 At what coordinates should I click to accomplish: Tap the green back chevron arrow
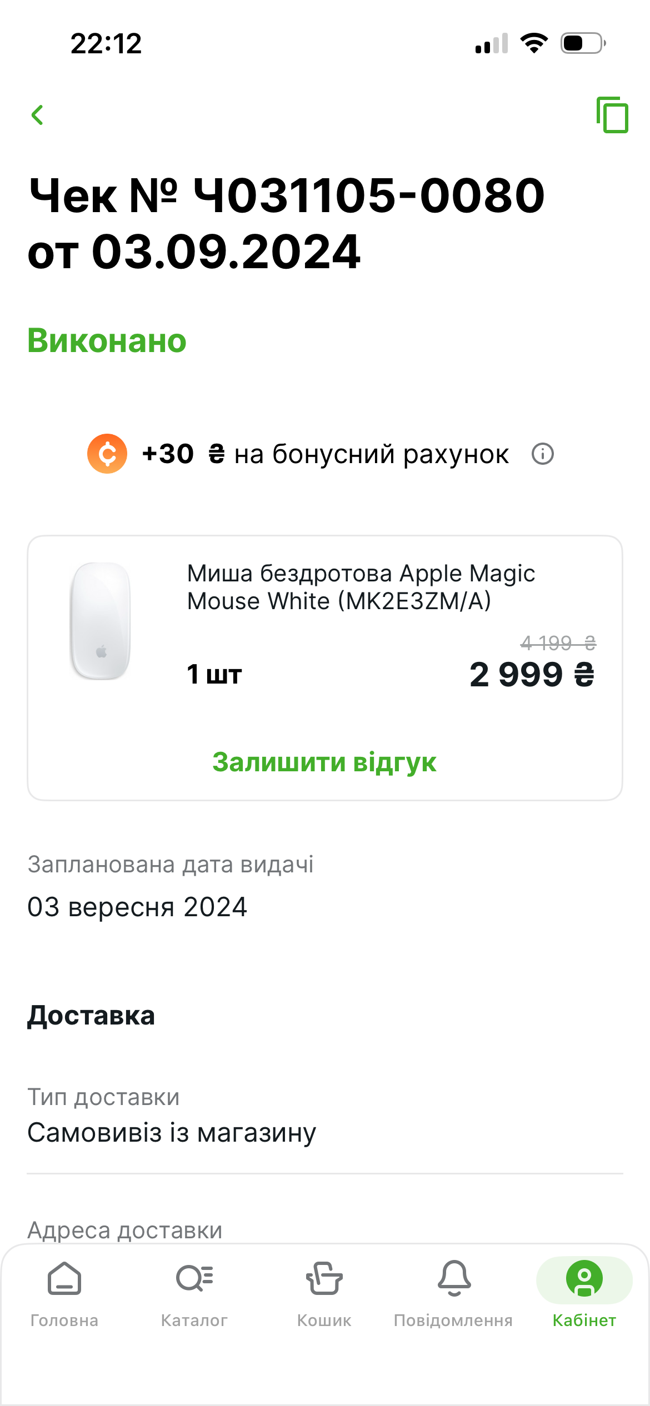click(38, 115)
